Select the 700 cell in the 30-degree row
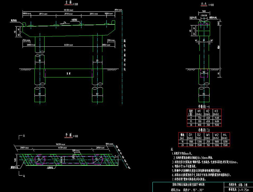This screenshot has width=253, height=192. (x=208, y=125)
